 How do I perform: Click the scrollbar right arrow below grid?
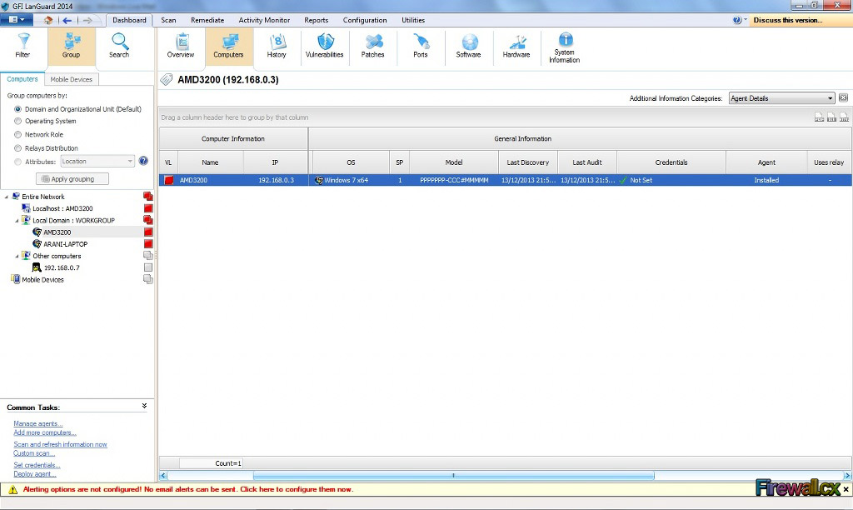click(847, 476)
